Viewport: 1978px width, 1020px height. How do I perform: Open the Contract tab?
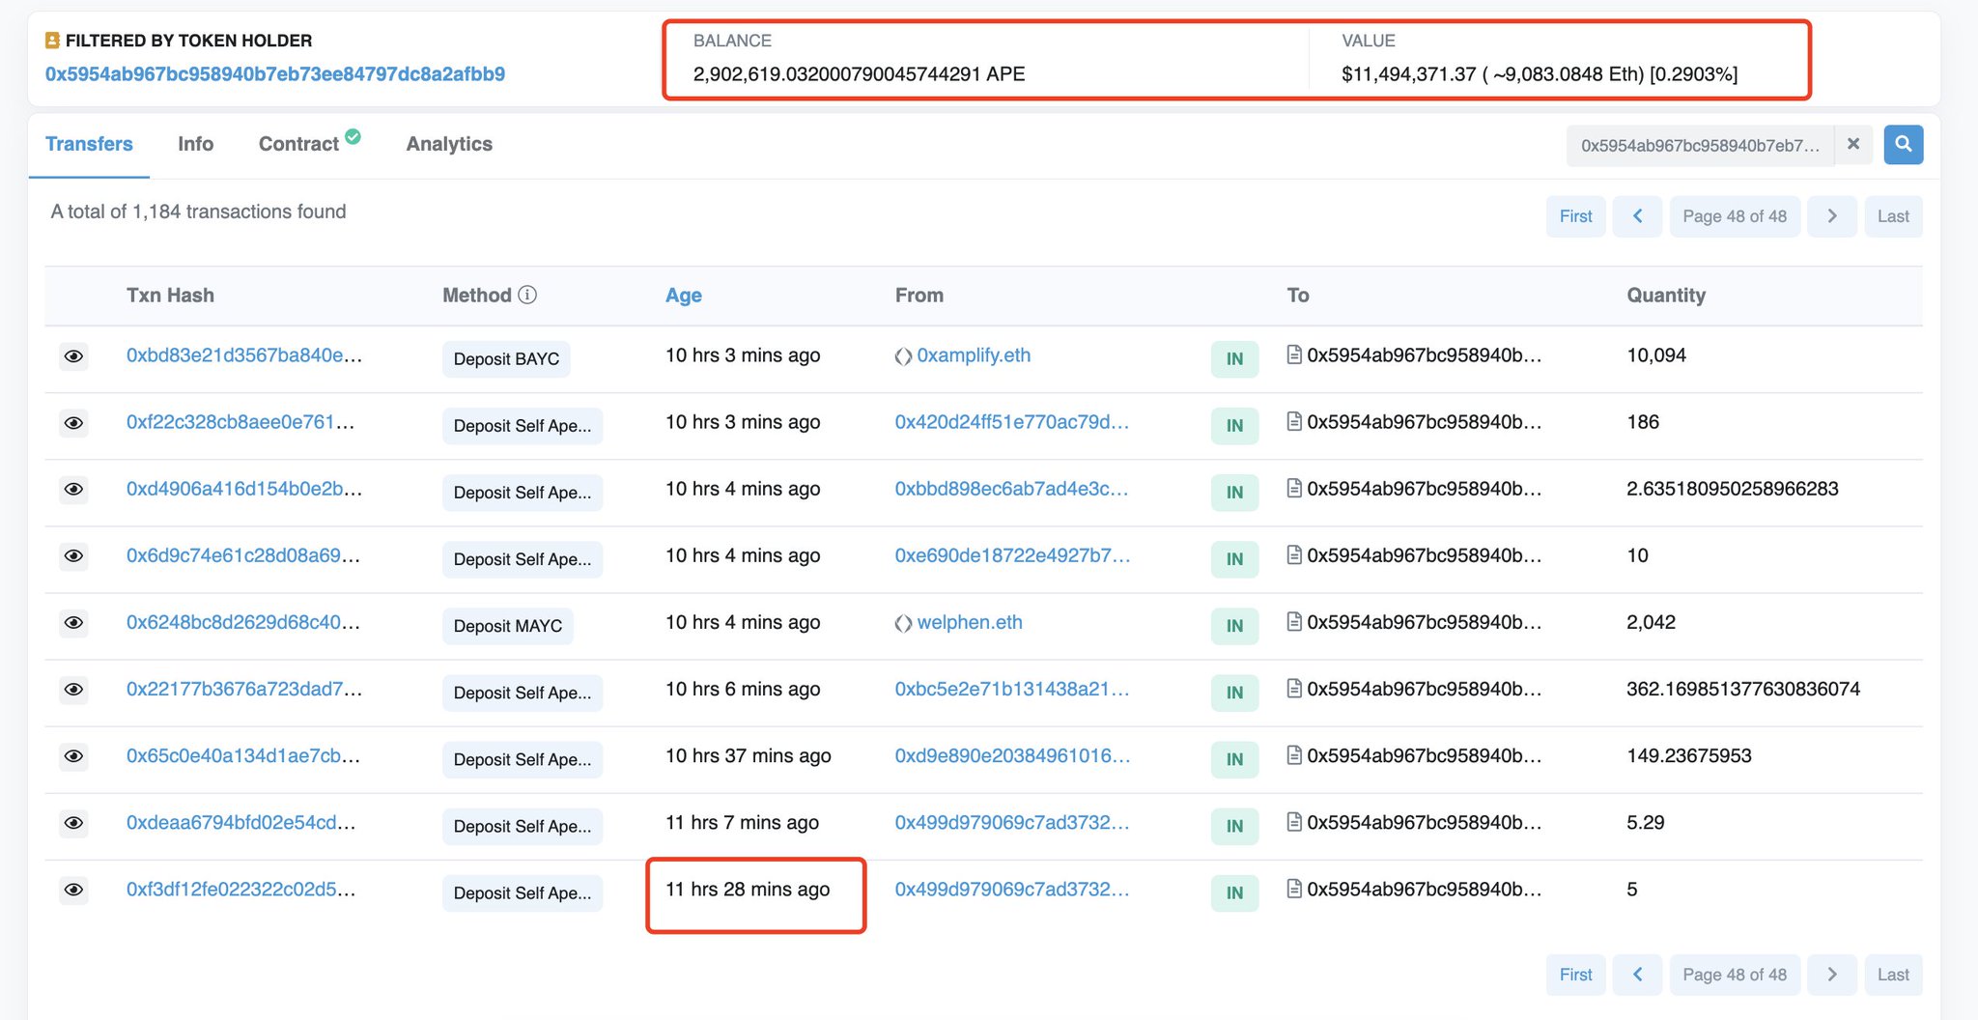coord(299,143)
